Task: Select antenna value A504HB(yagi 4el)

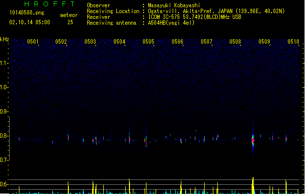Action: pos(171,23)
